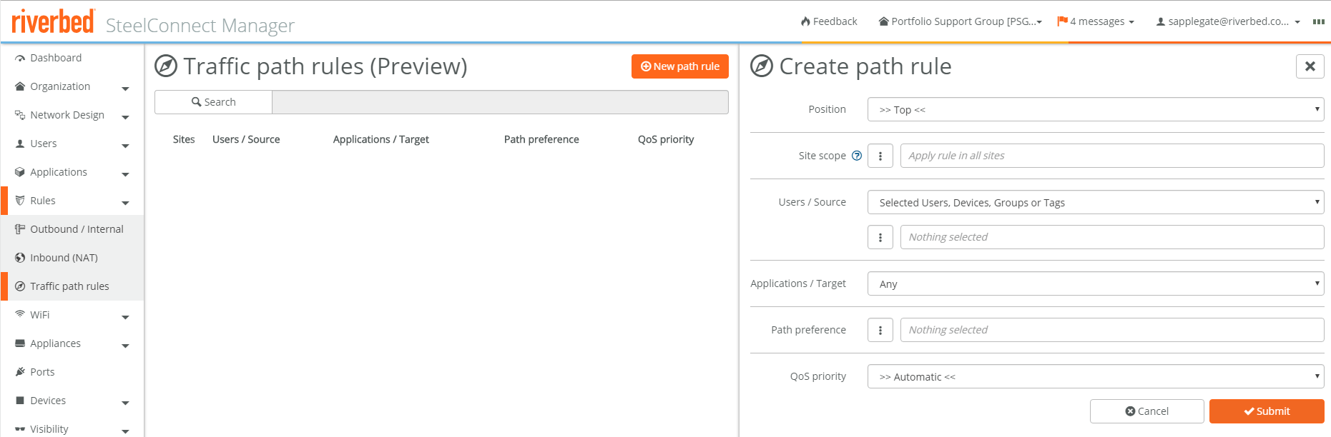Click the Feedback flame icon
The width and height of the screenshot is (1331, 437).
click(x=806, y=21)
